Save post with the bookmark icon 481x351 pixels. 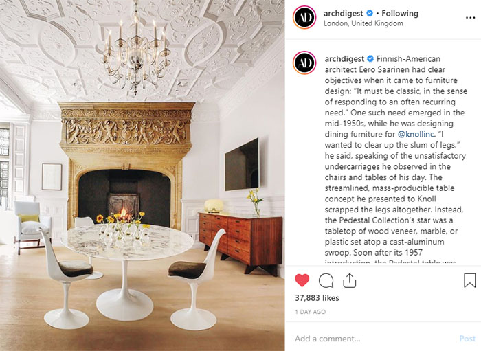[469, 280]
